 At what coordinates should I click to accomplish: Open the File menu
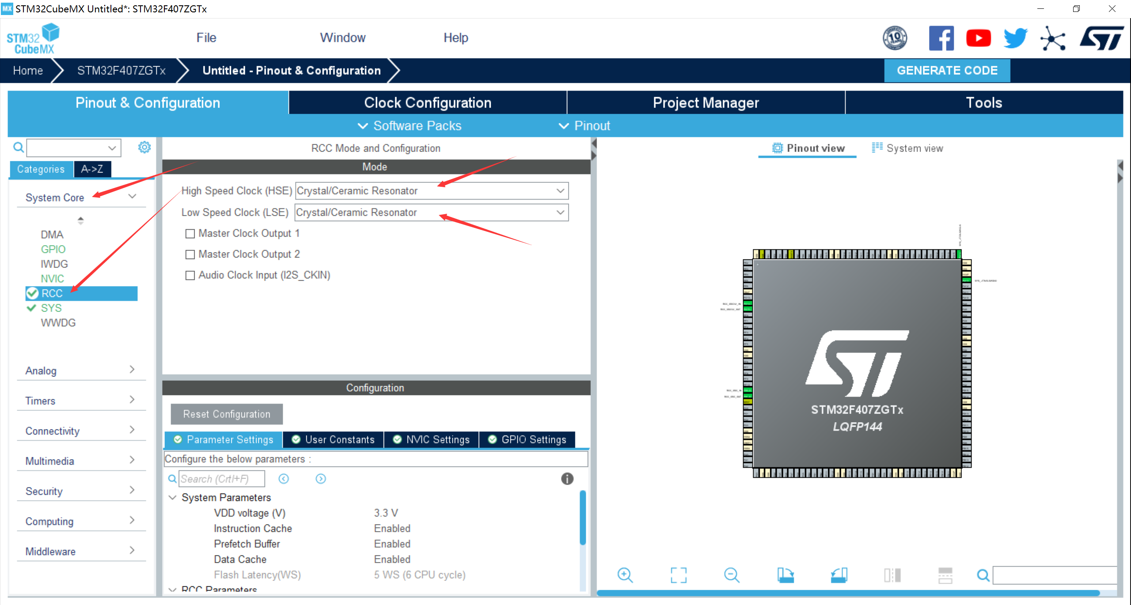point(206,38)
